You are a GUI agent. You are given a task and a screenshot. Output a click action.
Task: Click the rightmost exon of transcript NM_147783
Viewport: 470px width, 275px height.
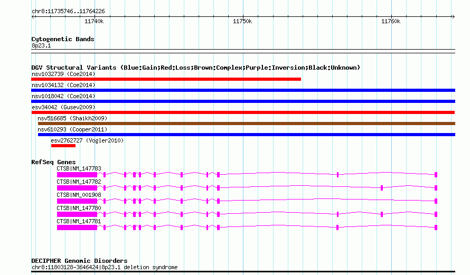pos(436,175)
